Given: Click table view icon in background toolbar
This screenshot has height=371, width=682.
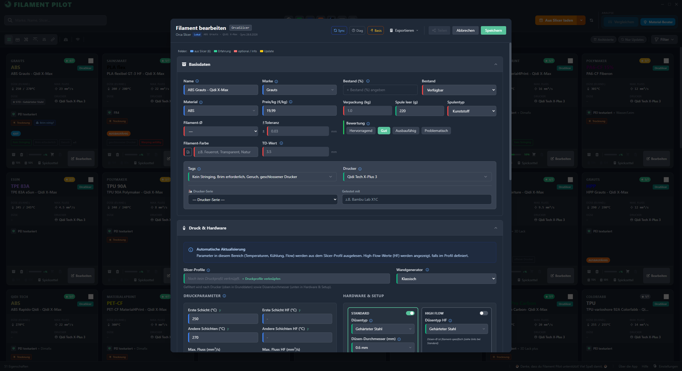Looking at the screenshot, I should point(18,39).
